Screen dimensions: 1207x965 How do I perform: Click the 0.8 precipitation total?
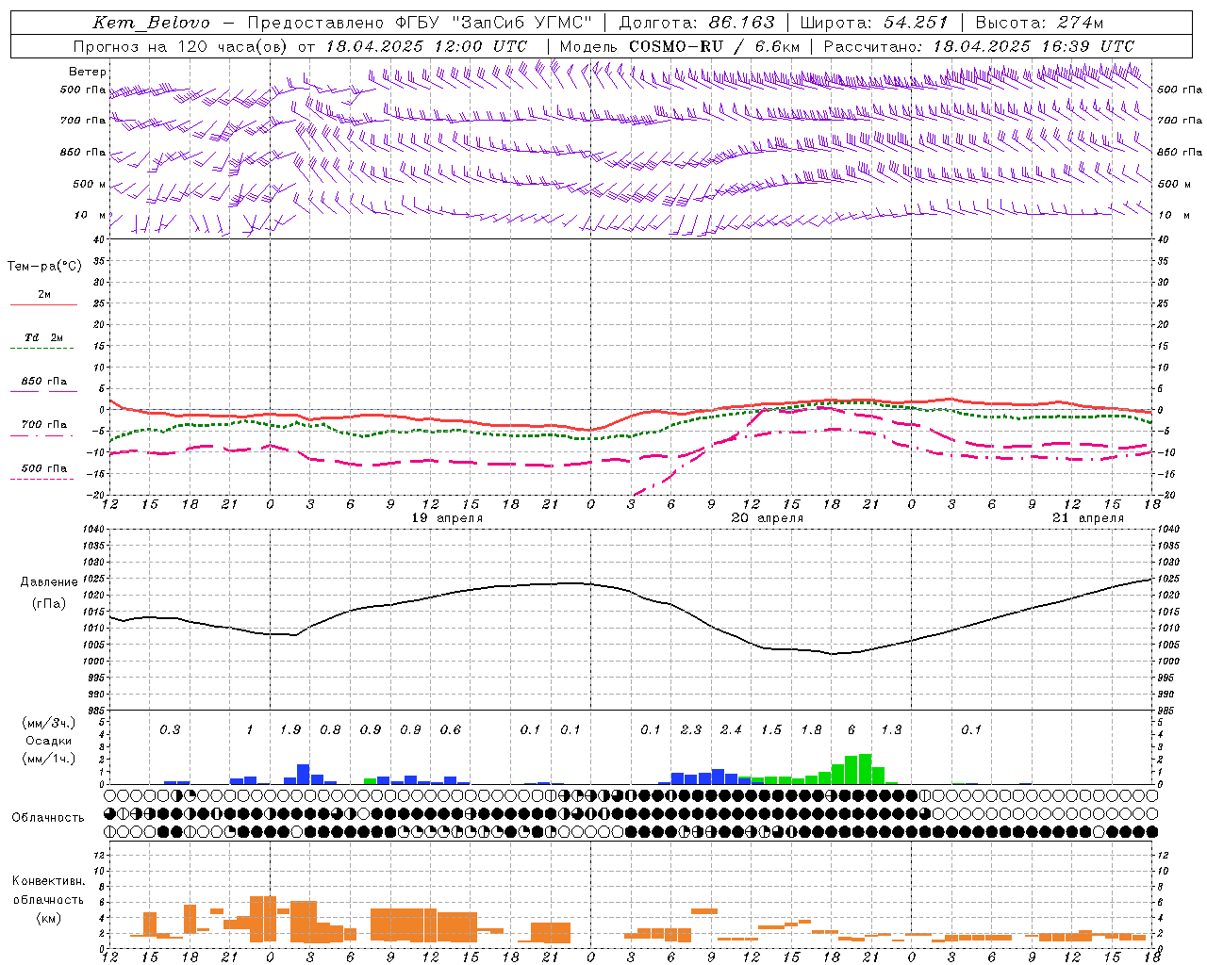(x=330, y=729)
